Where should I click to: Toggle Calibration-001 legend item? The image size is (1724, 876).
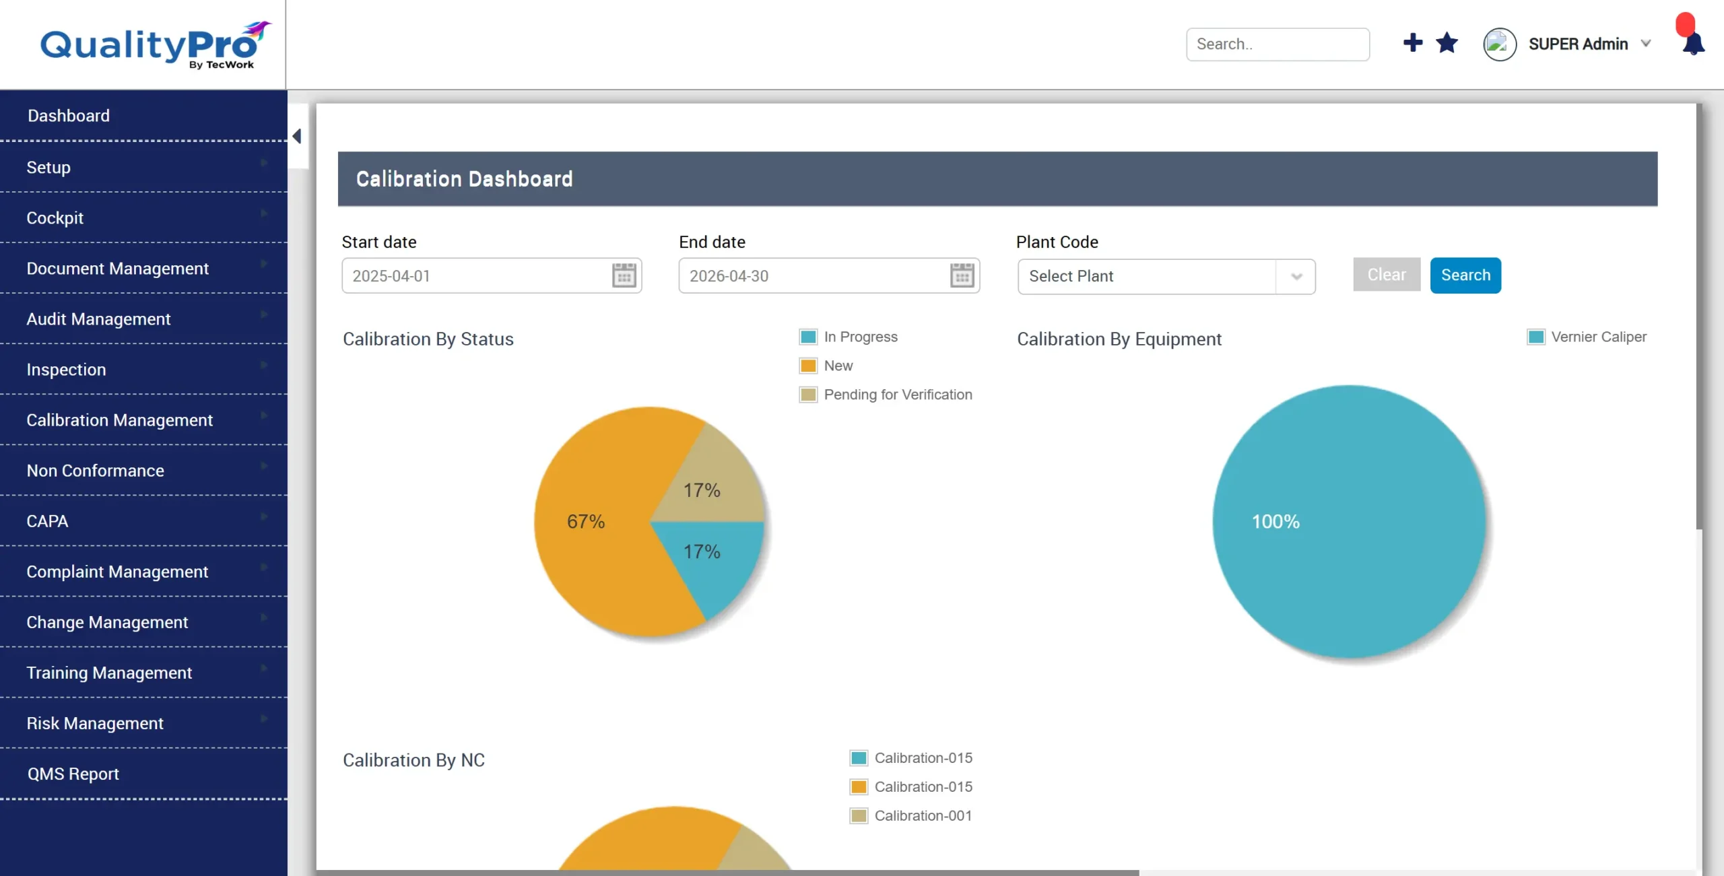[911, 816]
